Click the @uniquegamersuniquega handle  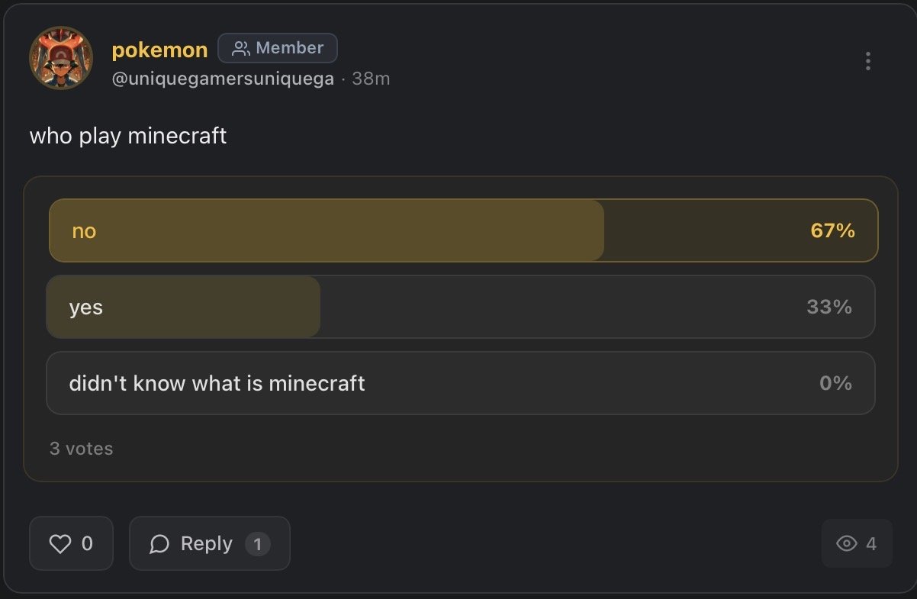pyautogui.click(x=223, y=79)
